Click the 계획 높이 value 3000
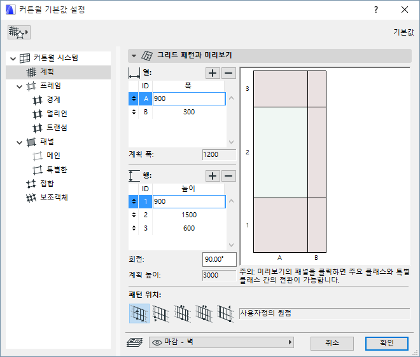The width and height of the screenshot is (420, 357). click(x=220, y=275)
